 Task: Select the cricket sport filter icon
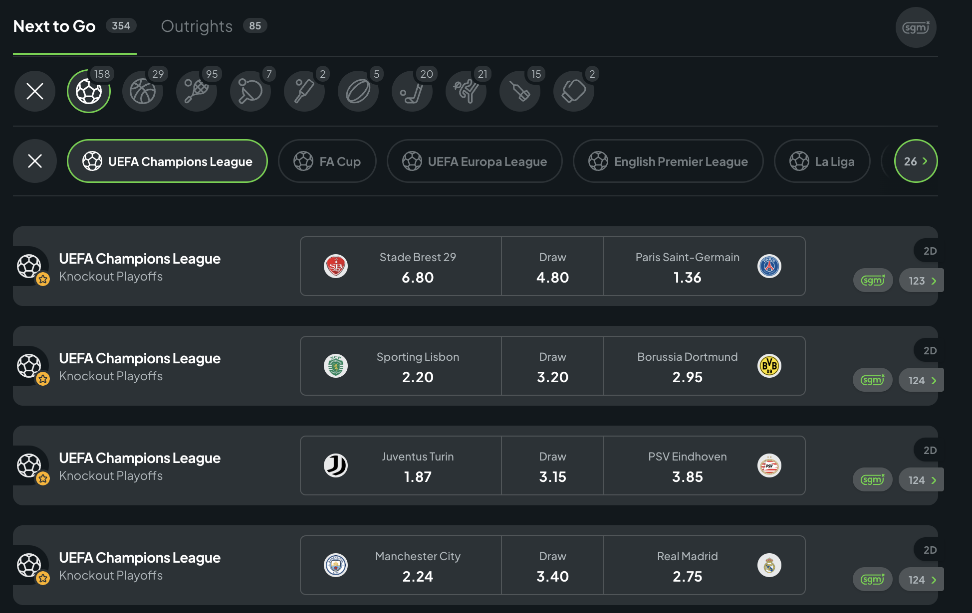tap(304, 91)
